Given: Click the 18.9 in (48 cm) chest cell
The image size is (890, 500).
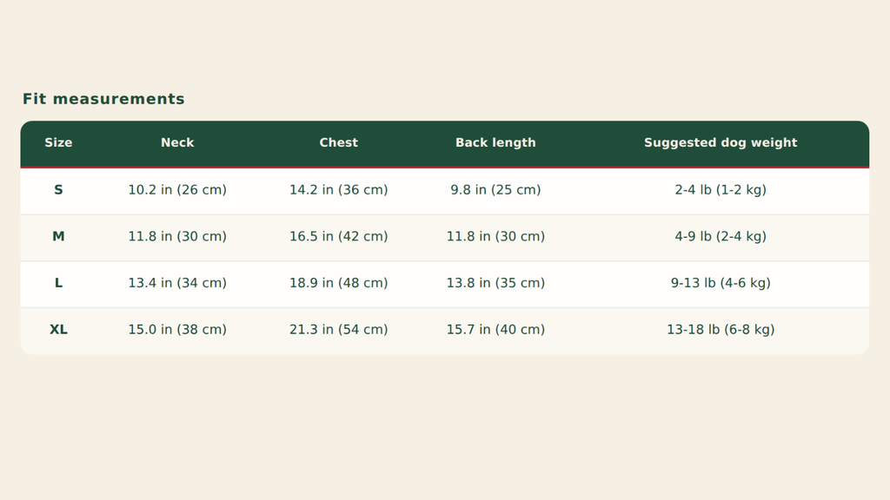Looking at the screenshot, I should [338, 283].
